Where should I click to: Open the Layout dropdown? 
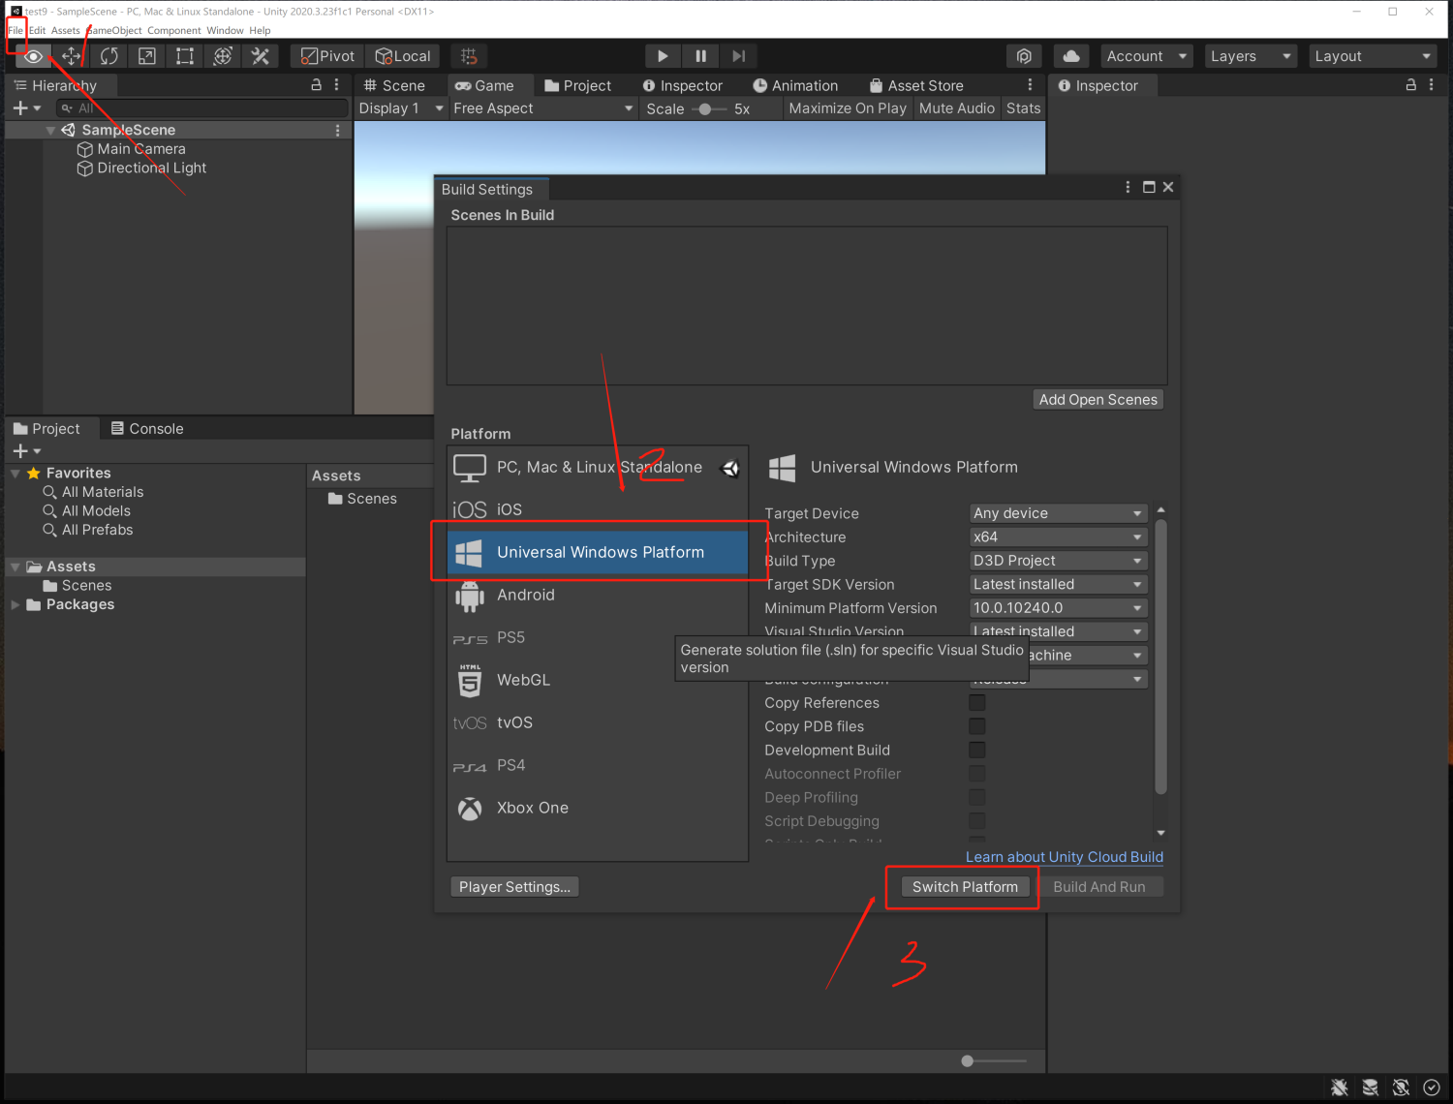[x=1373, y=56]
